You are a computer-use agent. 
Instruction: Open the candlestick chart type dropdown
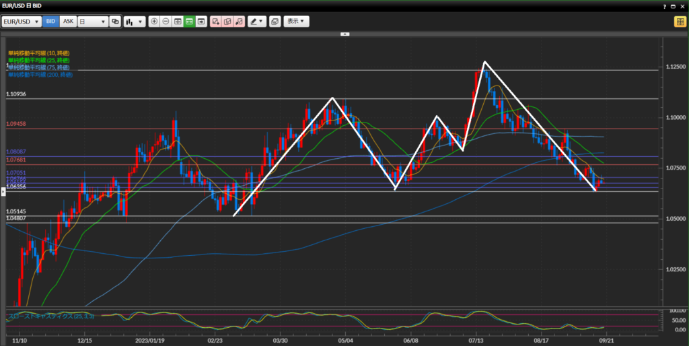click(x=135, y=22)
